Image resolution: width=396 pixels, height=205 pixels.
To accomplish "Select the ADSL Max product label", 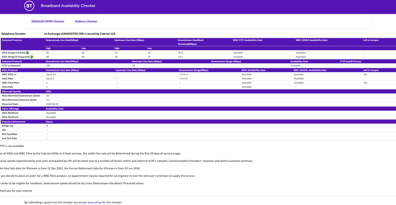I will [x=8, y=79].
